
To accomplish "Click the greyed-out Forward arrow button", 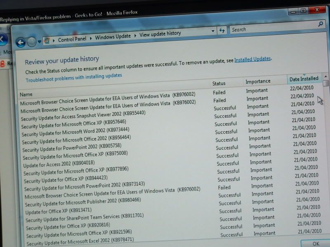I will tap(32, 42).
